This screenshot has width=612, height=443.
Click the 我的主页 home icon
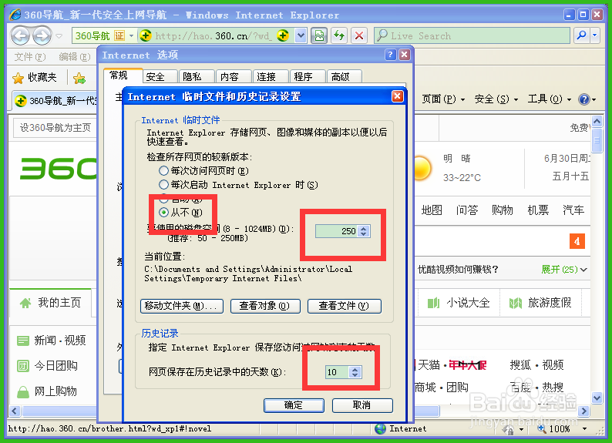[x=25, y=303]
